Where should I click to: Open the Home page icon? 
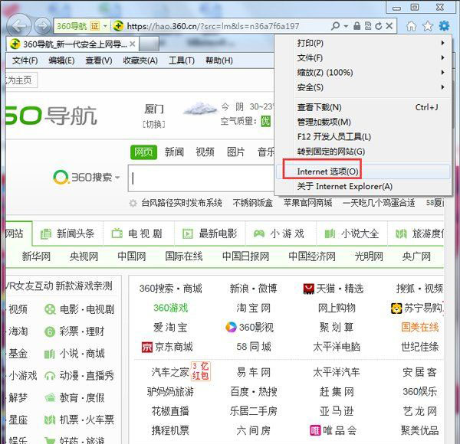point(411,26)
